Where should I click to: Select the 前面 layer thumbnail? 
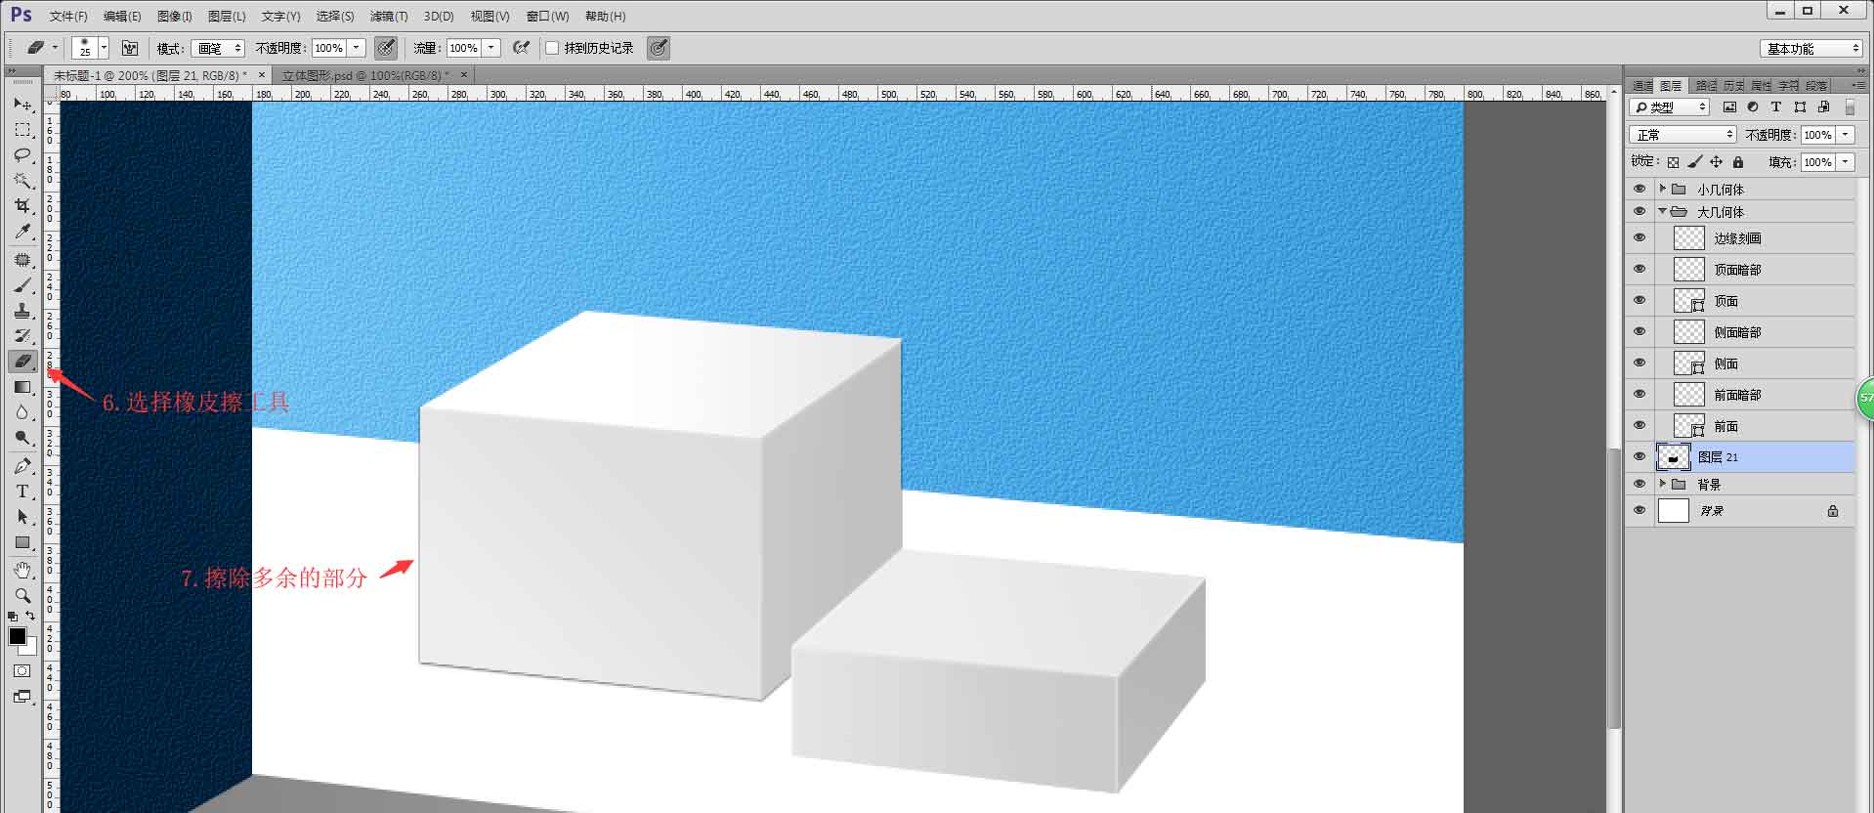point(1688,425)
